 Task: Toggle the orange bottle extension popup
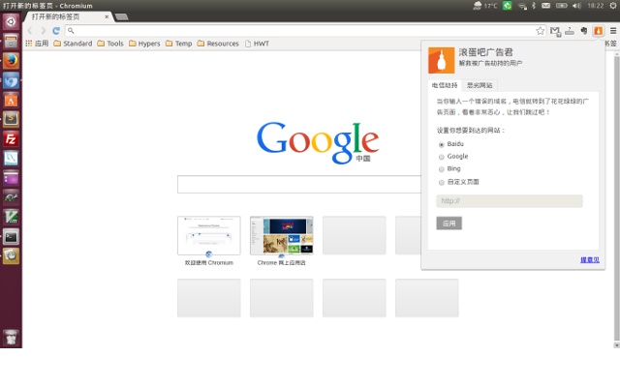coord(599,31)
